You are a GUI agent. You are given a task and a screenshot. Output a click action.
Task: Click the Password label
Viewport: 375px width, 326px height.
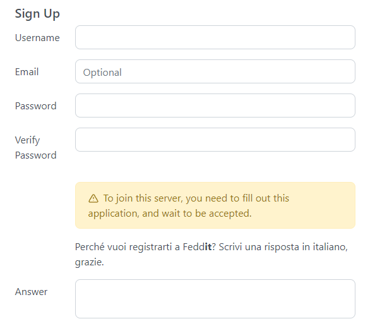click(35, 106)
